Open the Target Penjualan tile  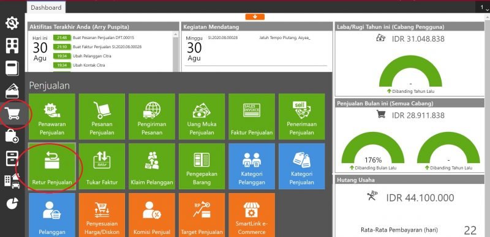[x=202, y=215]
